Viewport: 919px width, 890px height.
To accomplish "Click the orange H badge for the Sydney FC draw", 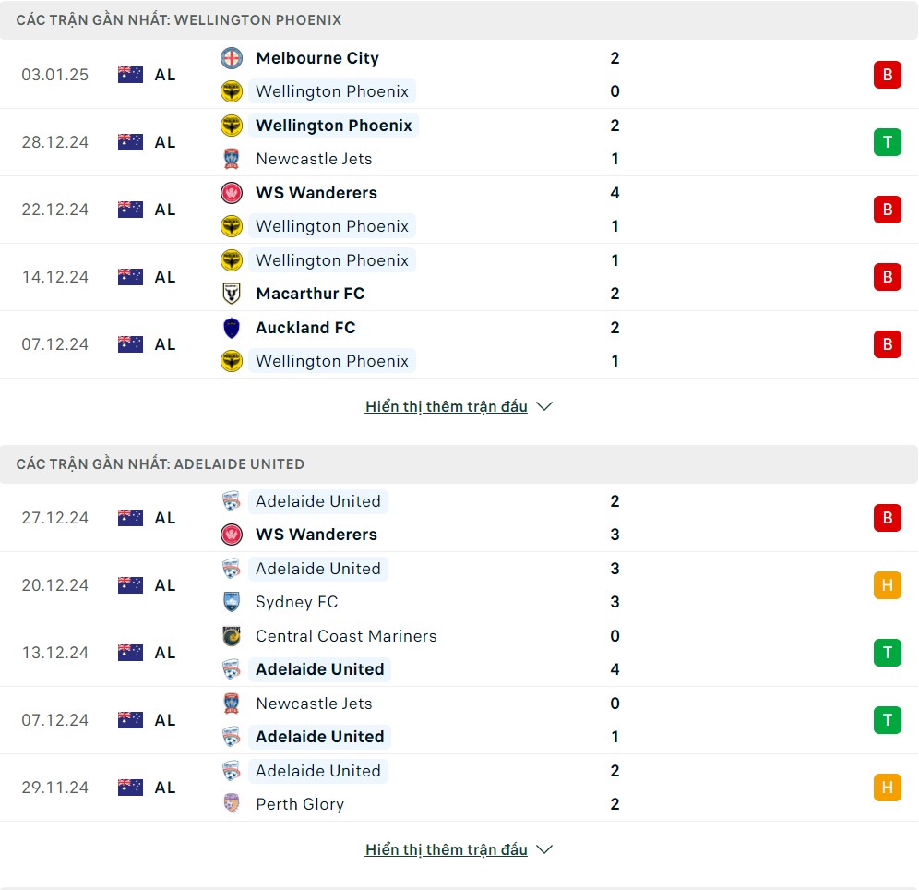I will click(888, 585).
